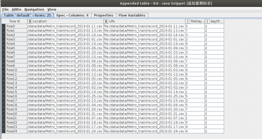The image size is (262, 139).
Task: Click Location cell /data/data/Metro_train/record_2019-01-19.csv
Action: [65, 44]
